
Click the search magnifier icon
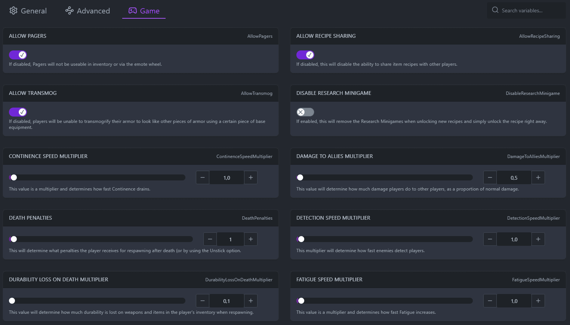click(x=495, y=10)
